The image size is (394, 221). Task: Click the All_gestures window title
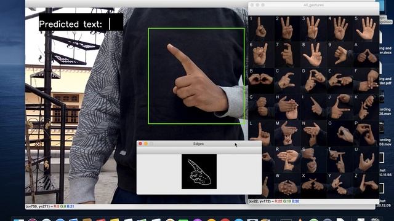tap(313, 5)
